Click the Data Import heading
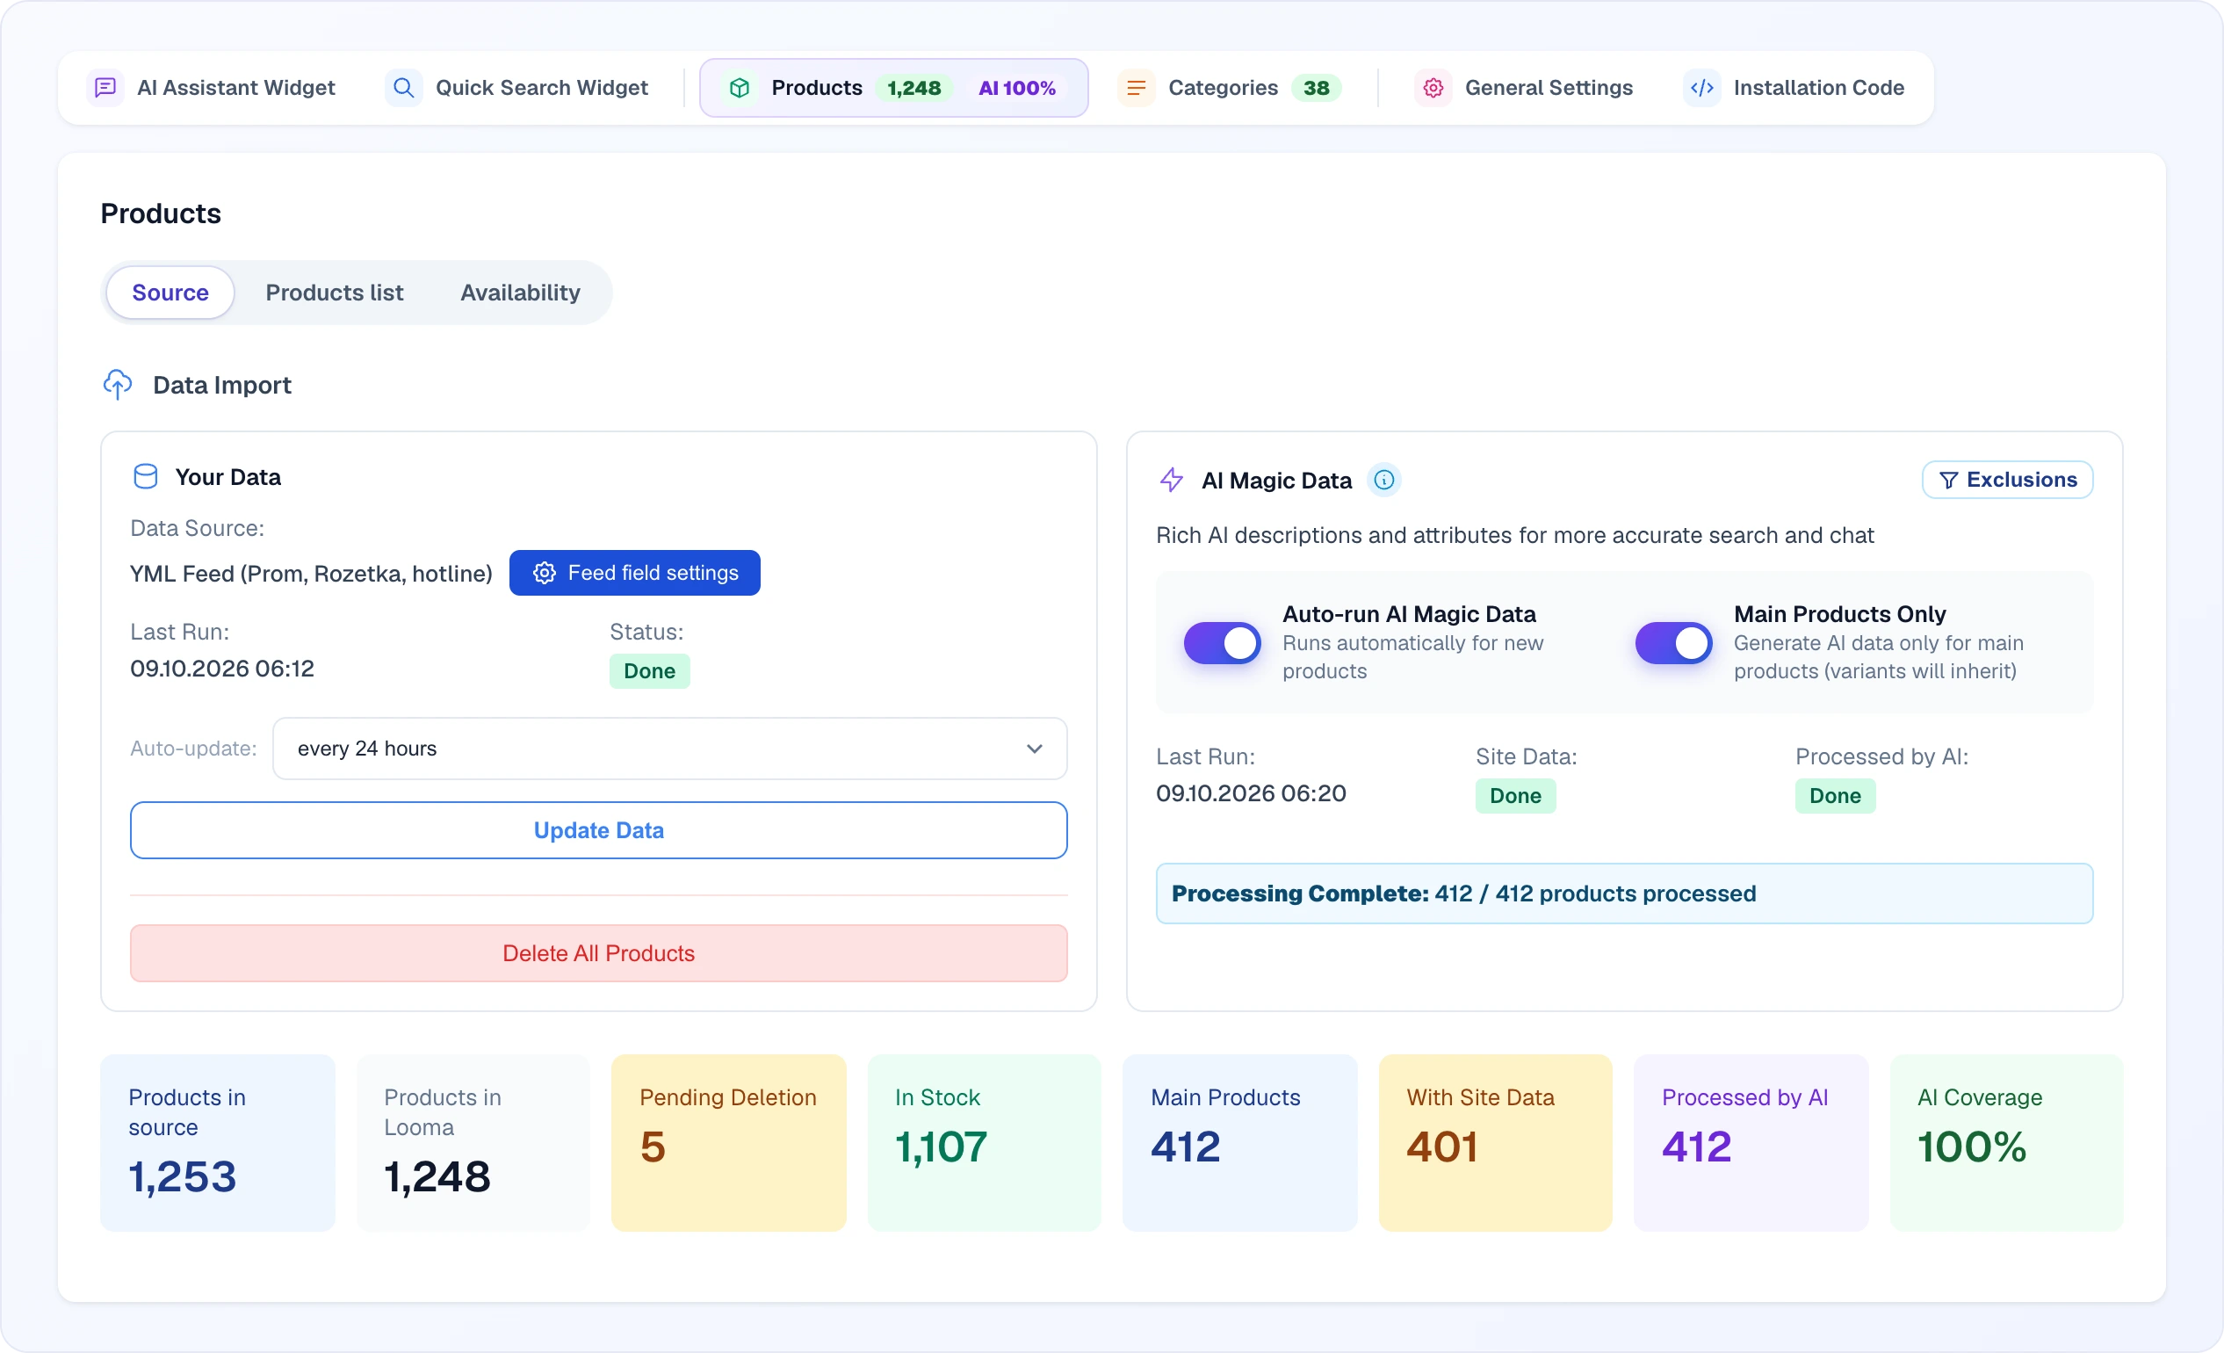The height and width of the screenshot is (1353, 2224). pyautogui.click(x=222, y=386)
